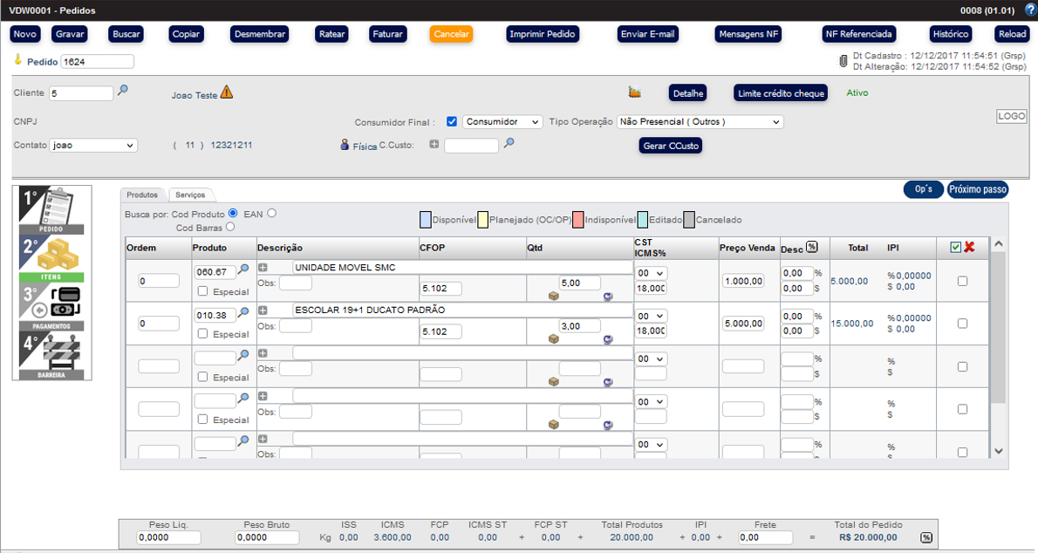Open product search for code 060.67
The width and height of the screenshot is (1038, 553).
coord(244,270)
